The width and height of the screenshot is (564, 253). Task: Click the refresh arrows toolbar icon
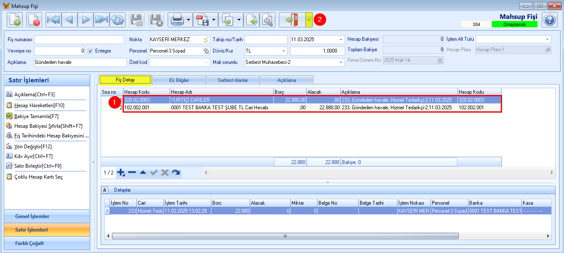[118, 20]
